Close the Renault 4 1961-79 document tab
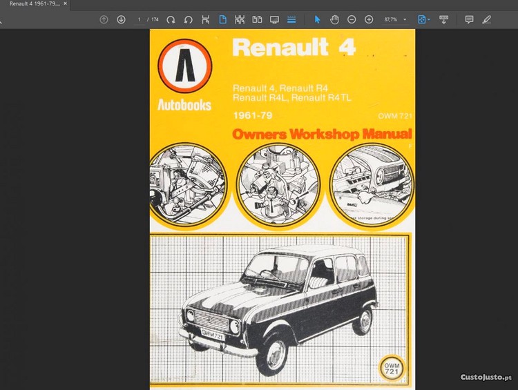Image resolution: width=518 pixels, height=390 pixels. (x=65, y=4)
